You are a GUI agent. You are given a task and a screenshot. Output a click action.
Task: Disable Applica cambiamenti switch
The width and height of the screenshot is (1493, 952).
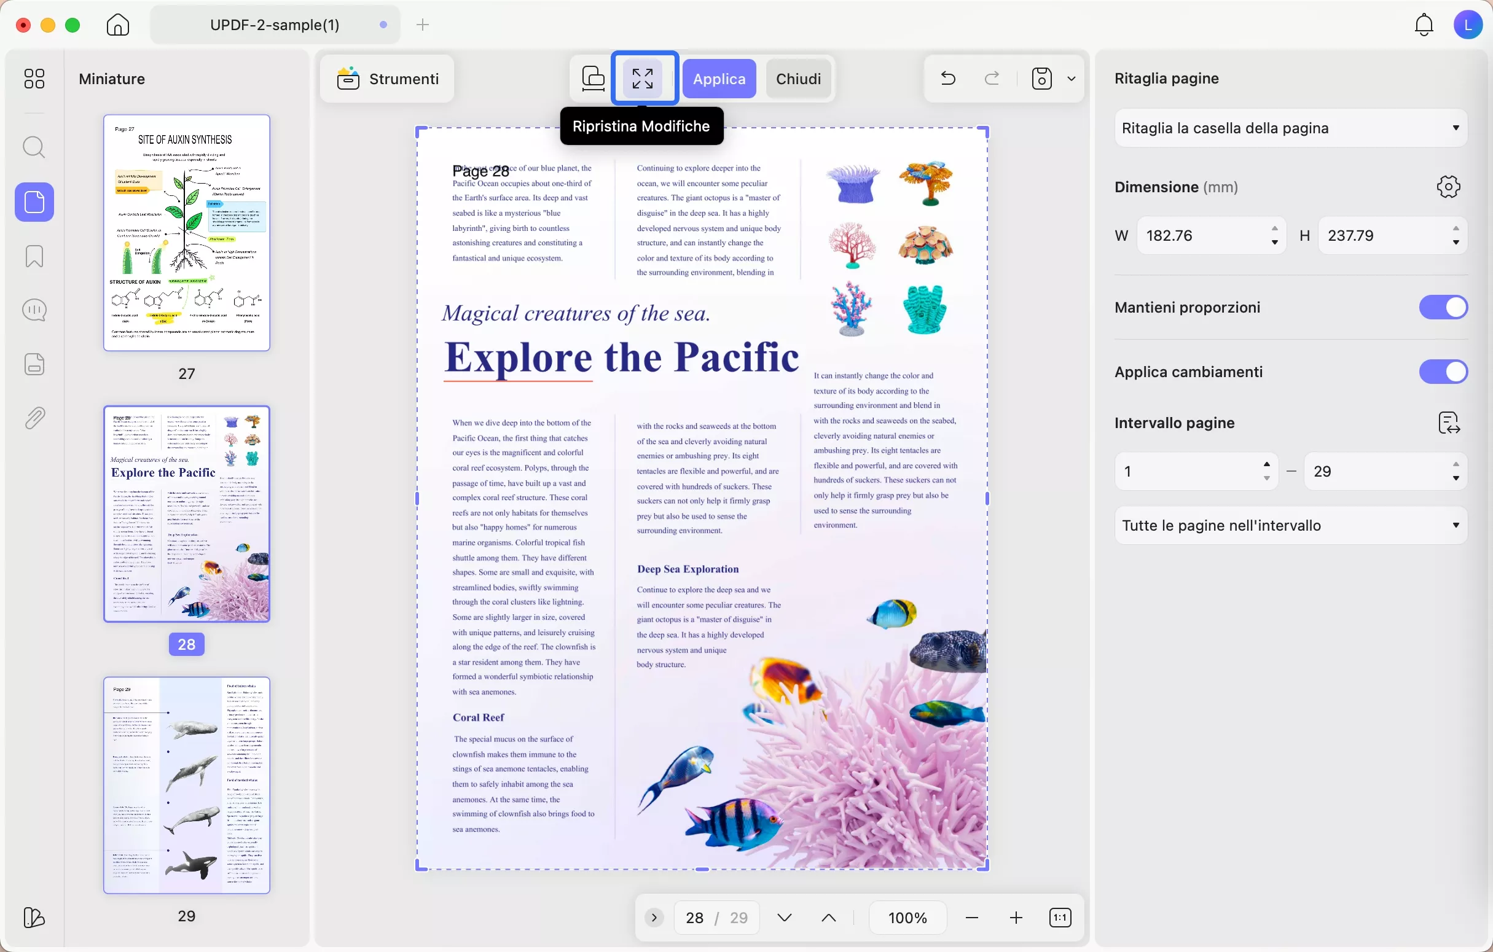[x=1443, y=372]
